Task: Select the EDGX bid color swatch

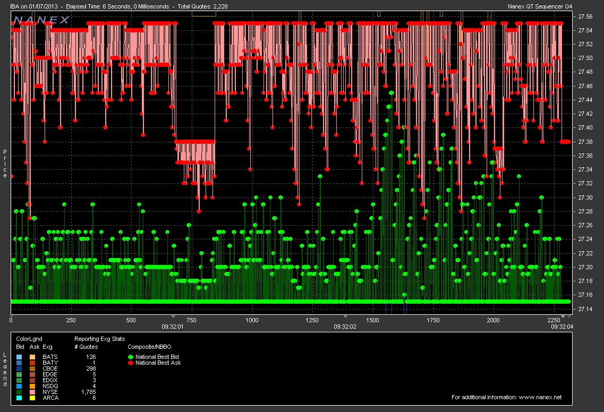Action: 19,380
